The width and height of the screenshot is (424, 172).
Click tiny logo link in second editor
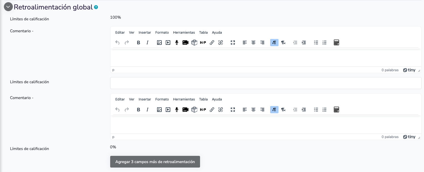click(x=409, y=137)
